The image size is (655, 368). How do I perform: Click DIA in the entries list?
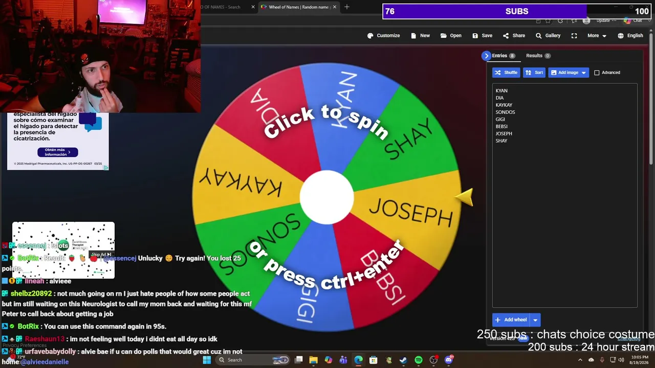(499, 98)
